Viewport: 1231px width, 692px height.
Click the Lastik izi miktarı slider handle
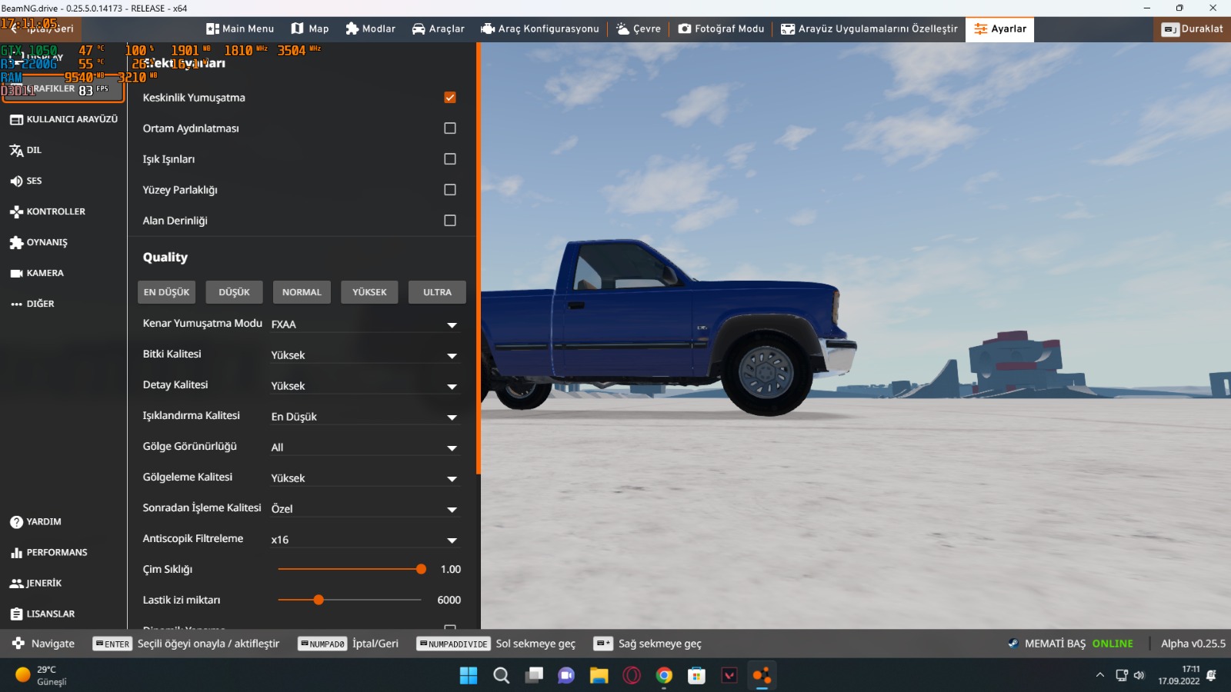(x=319, y=600)
